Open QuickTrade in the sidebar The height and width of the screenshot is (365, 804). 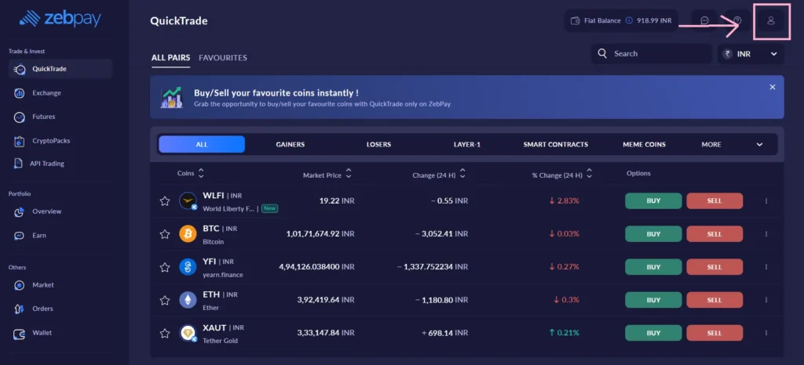click(x=60, y=69)
